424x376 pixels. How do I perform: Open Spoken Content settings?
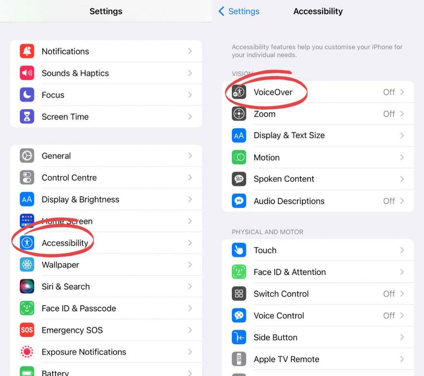318,179
